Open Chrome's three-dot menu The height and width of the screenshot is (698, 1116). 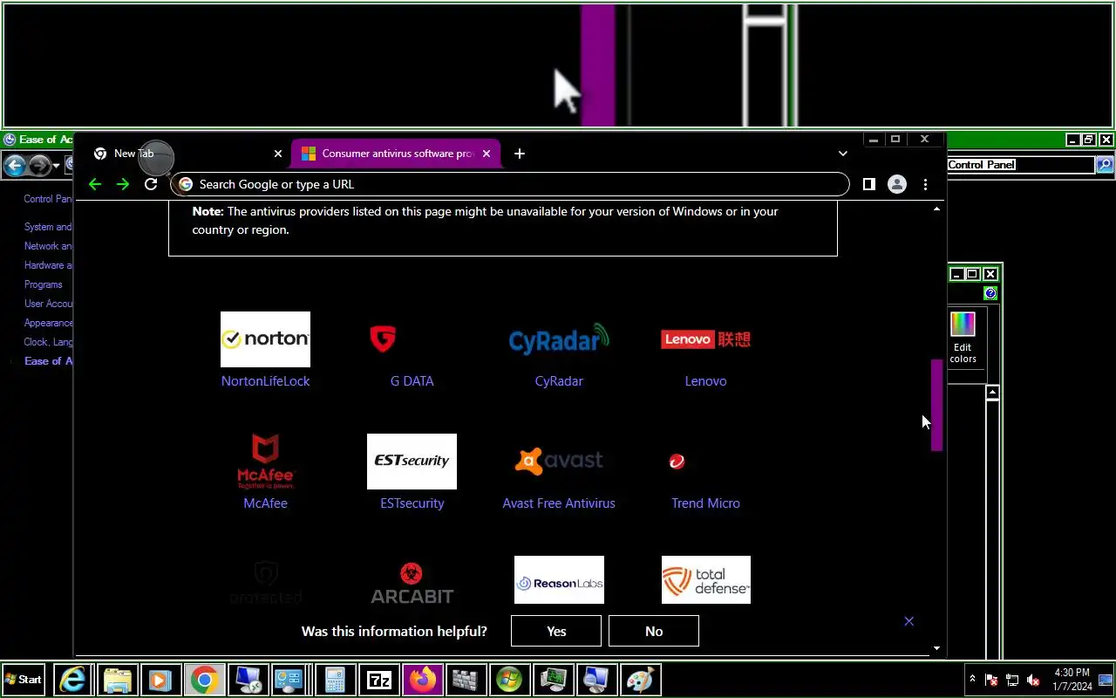point(925,184)
